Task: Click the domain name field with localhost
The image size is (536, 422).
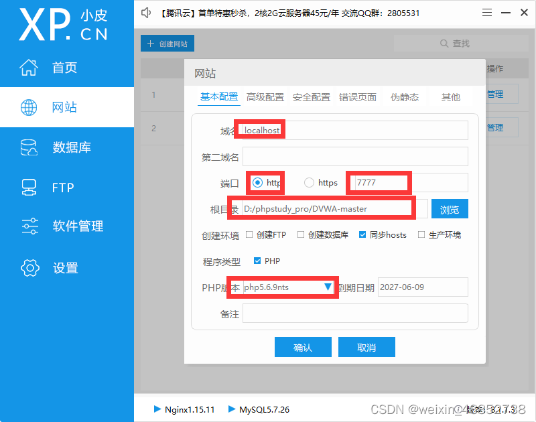Action: (x=355, y=130)
